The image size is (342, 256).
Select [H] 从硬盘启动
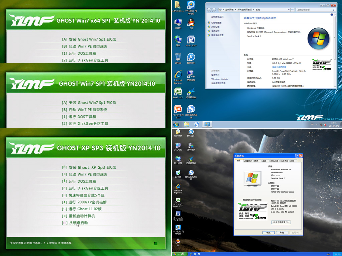click(75, 223)
